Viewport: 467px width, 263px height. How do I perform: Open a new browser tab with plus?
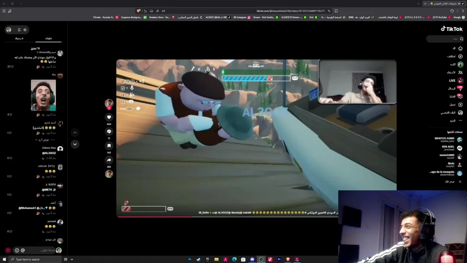pyautogui.click(x=418, y=4)
